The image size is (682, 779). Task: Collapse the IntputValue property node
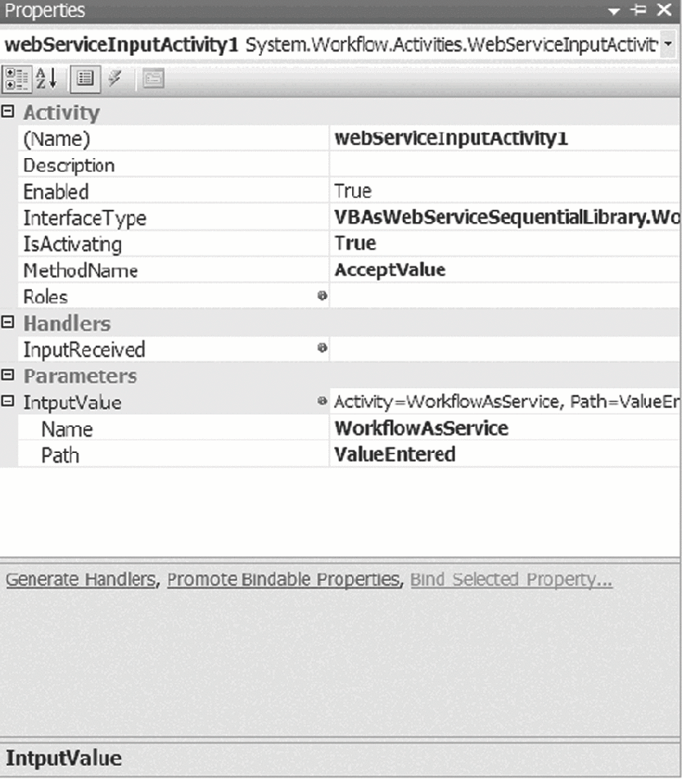(x=8, y=401)
